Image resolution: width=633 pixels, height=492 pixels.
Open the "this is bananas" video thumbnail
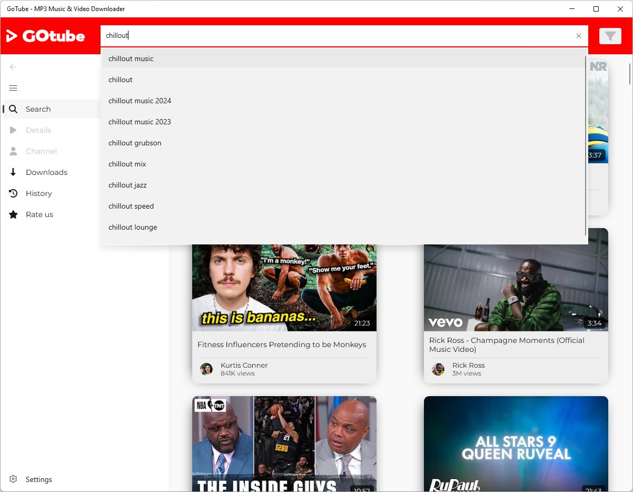pos(284,288)
